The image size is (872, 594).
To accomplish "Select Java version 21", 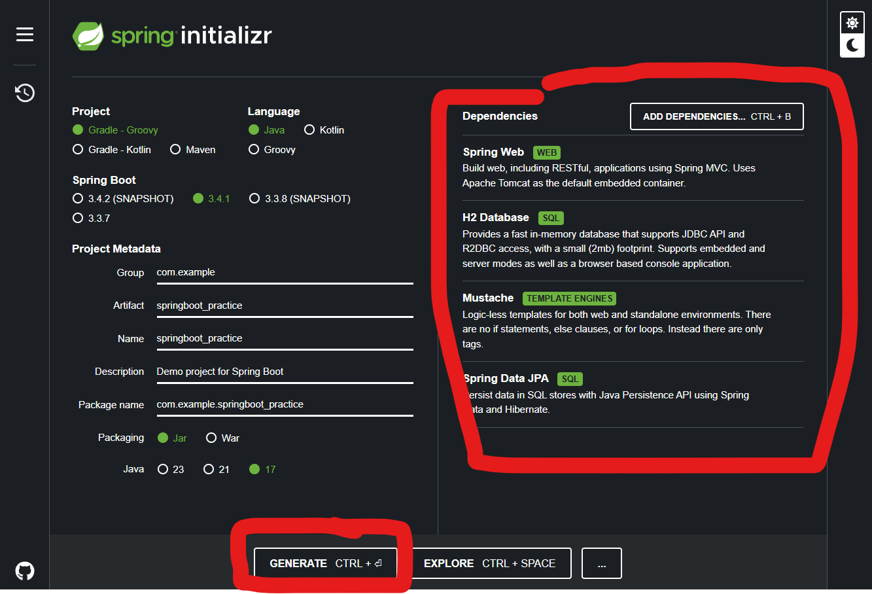I will (217, 470).
